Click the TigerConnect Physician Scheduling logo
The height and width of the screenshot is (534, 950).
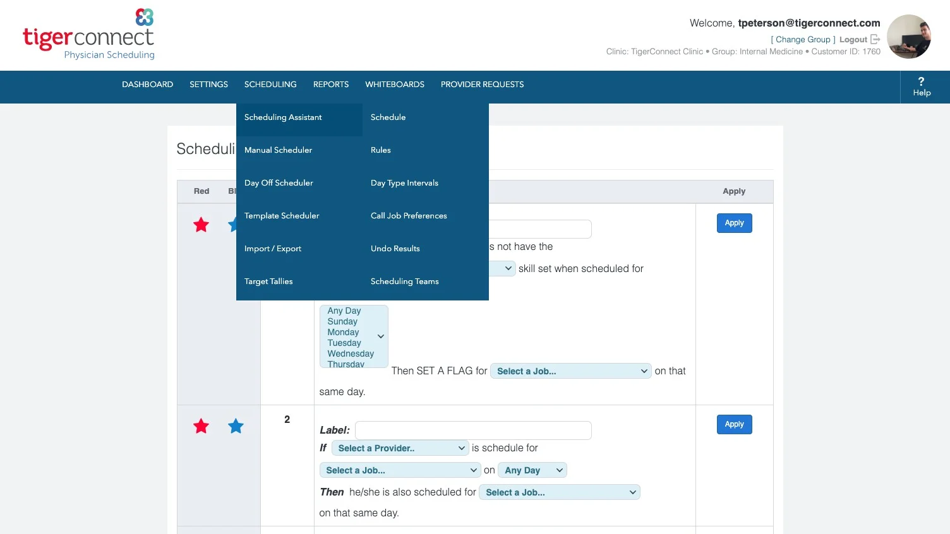tap(88, 34)
